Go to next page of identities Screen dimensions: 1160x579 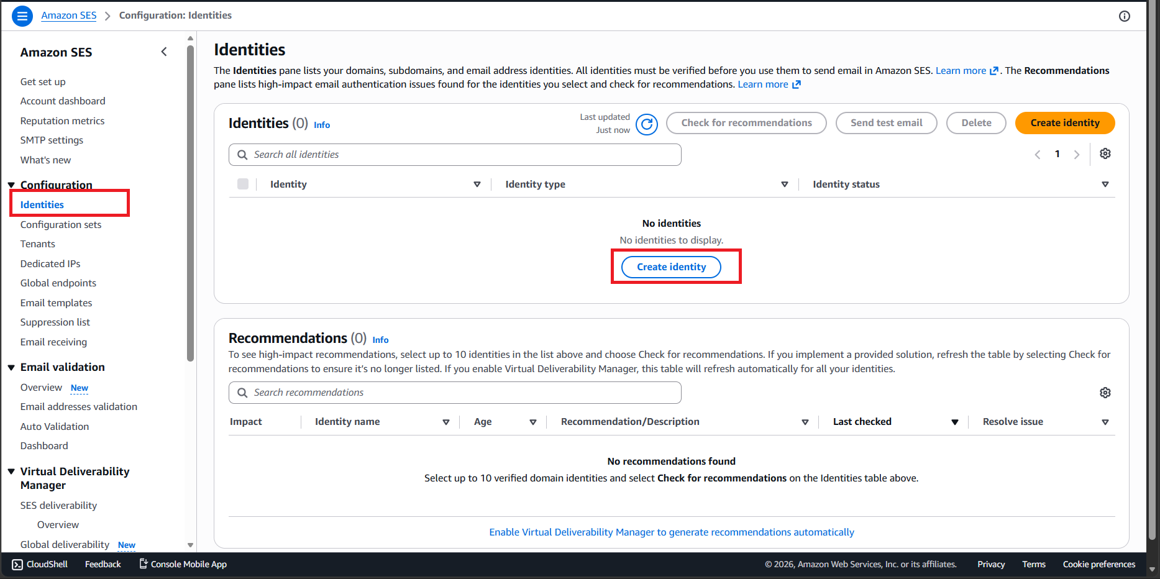click(x=1077, y=155)
